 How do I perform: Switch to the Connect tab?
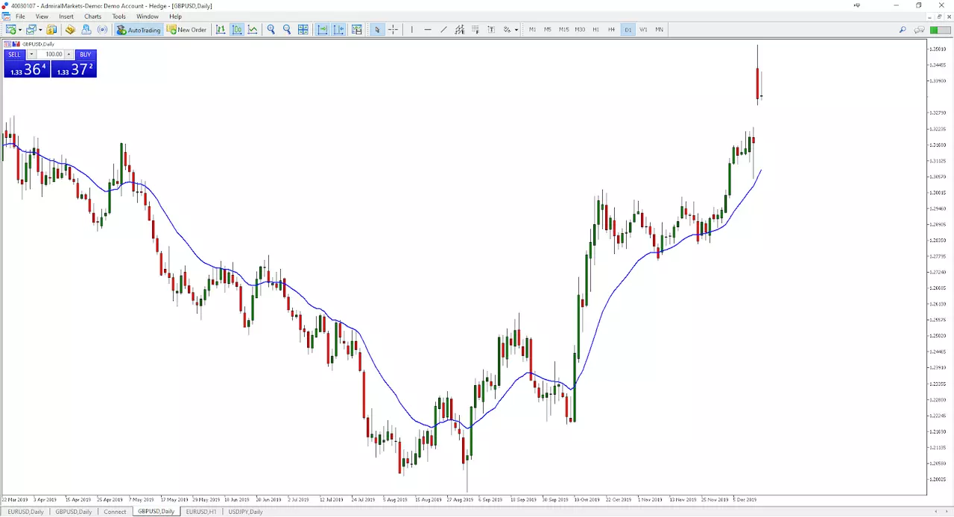point(115,512)
